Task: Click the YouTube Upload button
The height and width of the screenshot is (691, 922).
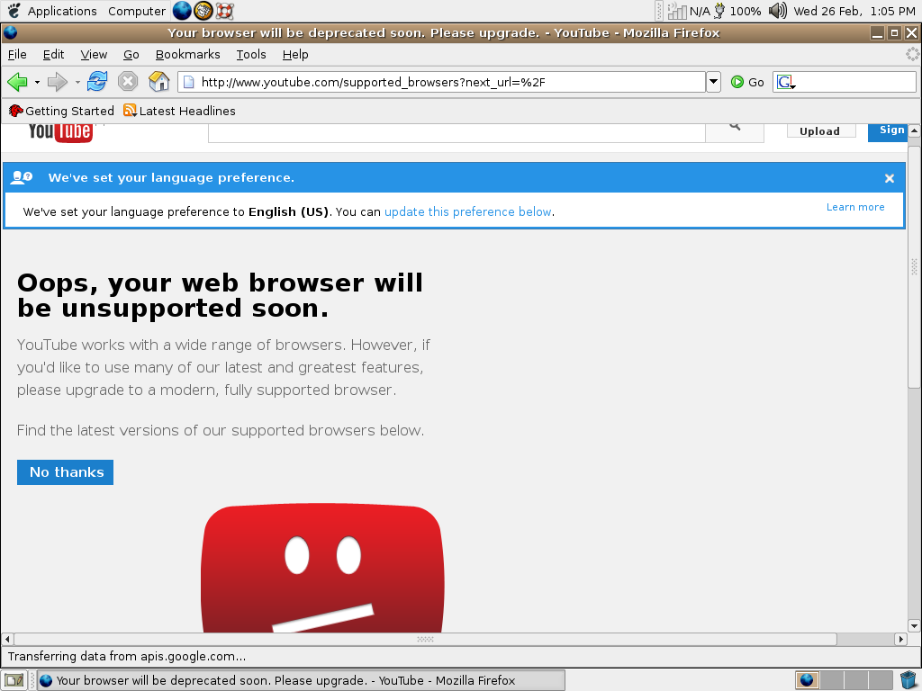Action: point(821,131)
